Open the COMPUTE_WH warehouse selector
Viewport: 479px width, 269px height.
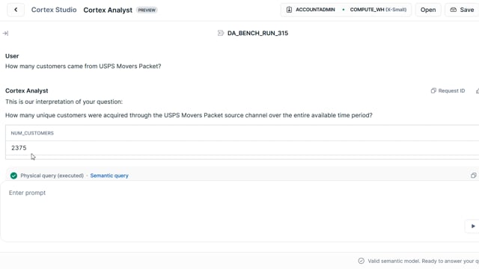[x=378, y=10]
